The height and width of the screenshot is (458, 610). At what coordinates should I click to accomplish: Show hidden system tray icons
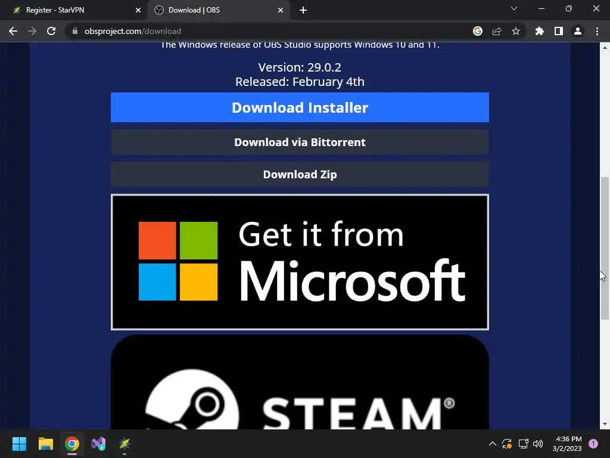coord(493,444)
